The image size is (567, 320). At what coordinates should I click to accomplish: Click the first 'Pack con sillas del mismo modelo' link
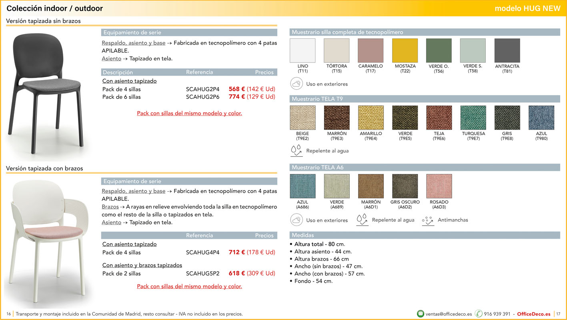(189, 113)
